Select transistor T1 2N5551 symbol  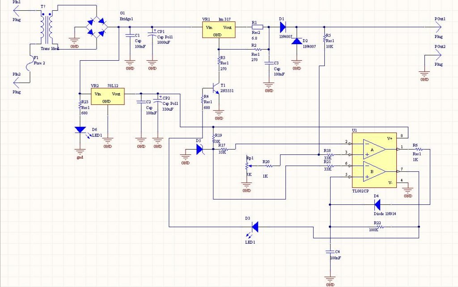click(216, 88)
